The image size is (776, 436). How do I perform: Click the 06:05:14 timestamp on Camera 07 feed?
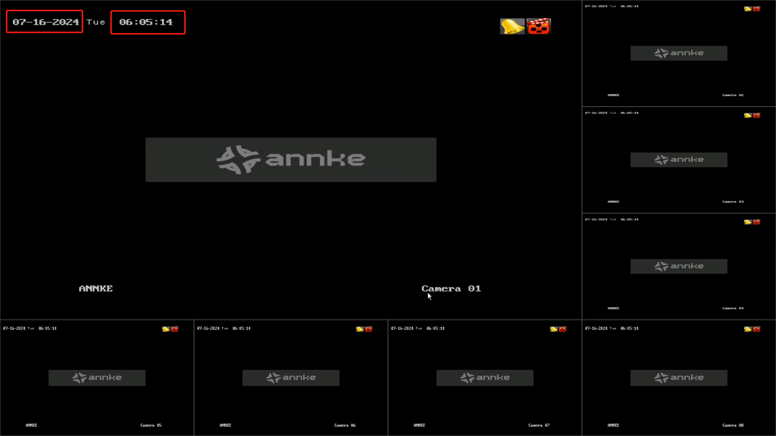(x=436, y=328)
